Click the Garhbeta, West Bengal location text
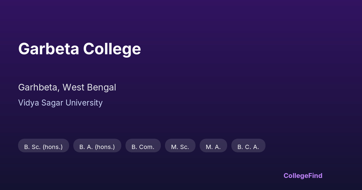 coord(67,87)
